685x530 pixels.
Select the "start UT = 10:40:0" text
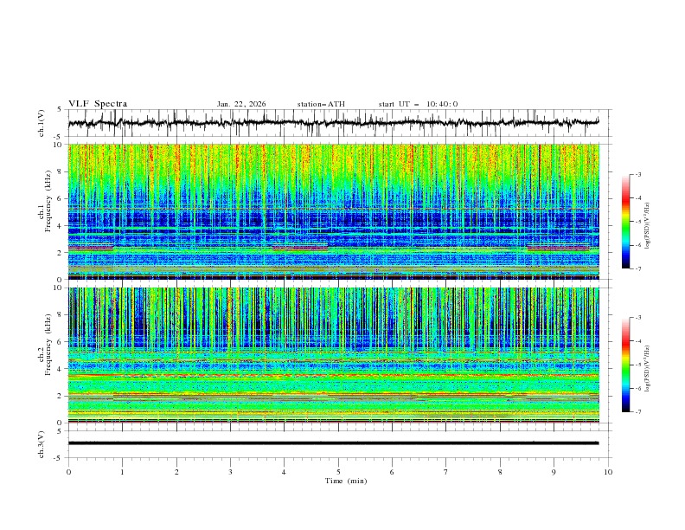click(418, 104)
